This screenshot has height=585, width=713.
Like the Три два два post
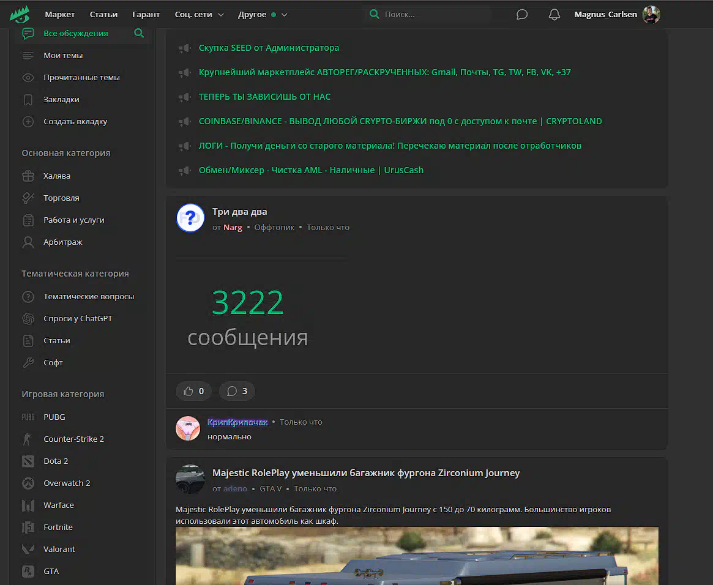click(194, 392)
